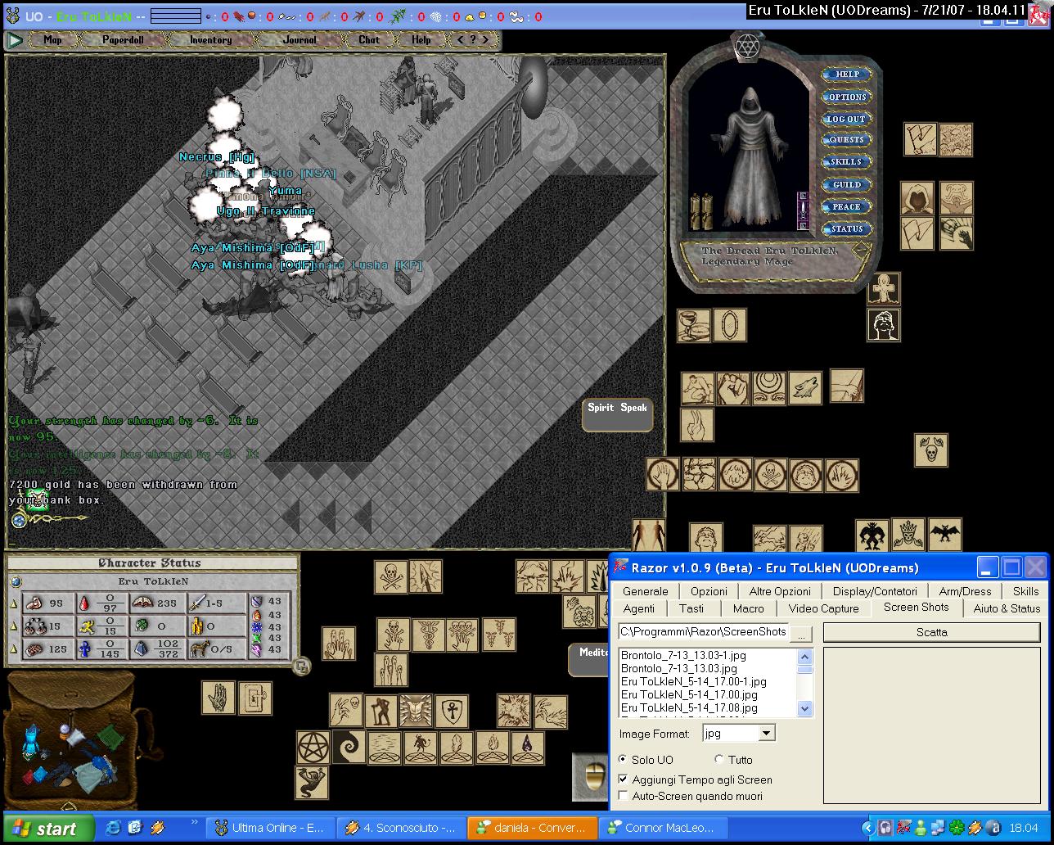1054x845 pixels.
Task: Click the browse '...' folder button
Action: tap(801, 633)
